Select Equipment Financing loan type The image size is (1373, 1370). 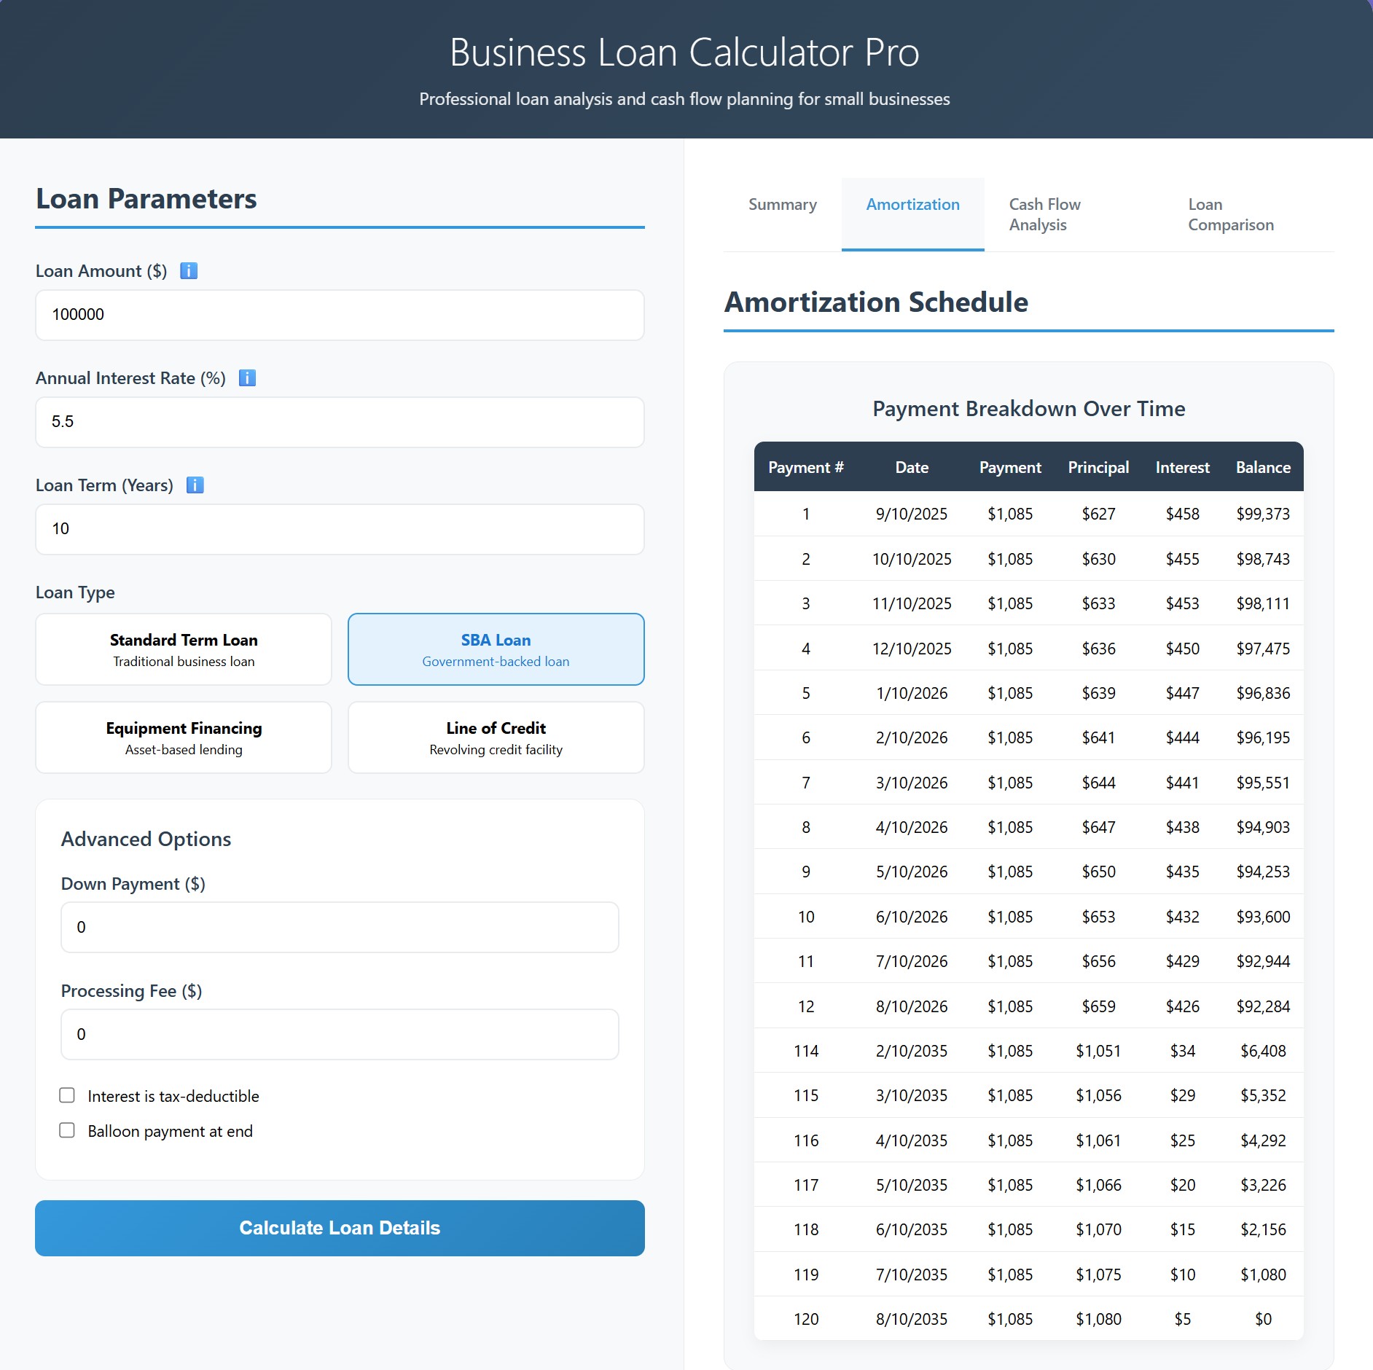[x=183, y=737]
